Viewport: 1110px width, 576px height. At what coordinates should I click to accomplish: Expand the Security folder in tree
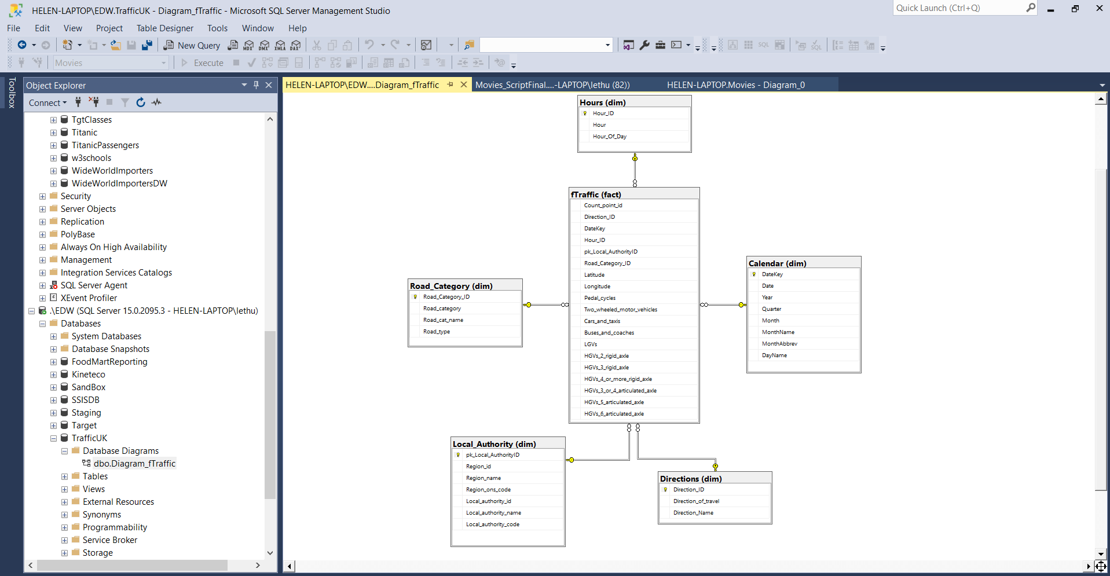tap(42, 196)
